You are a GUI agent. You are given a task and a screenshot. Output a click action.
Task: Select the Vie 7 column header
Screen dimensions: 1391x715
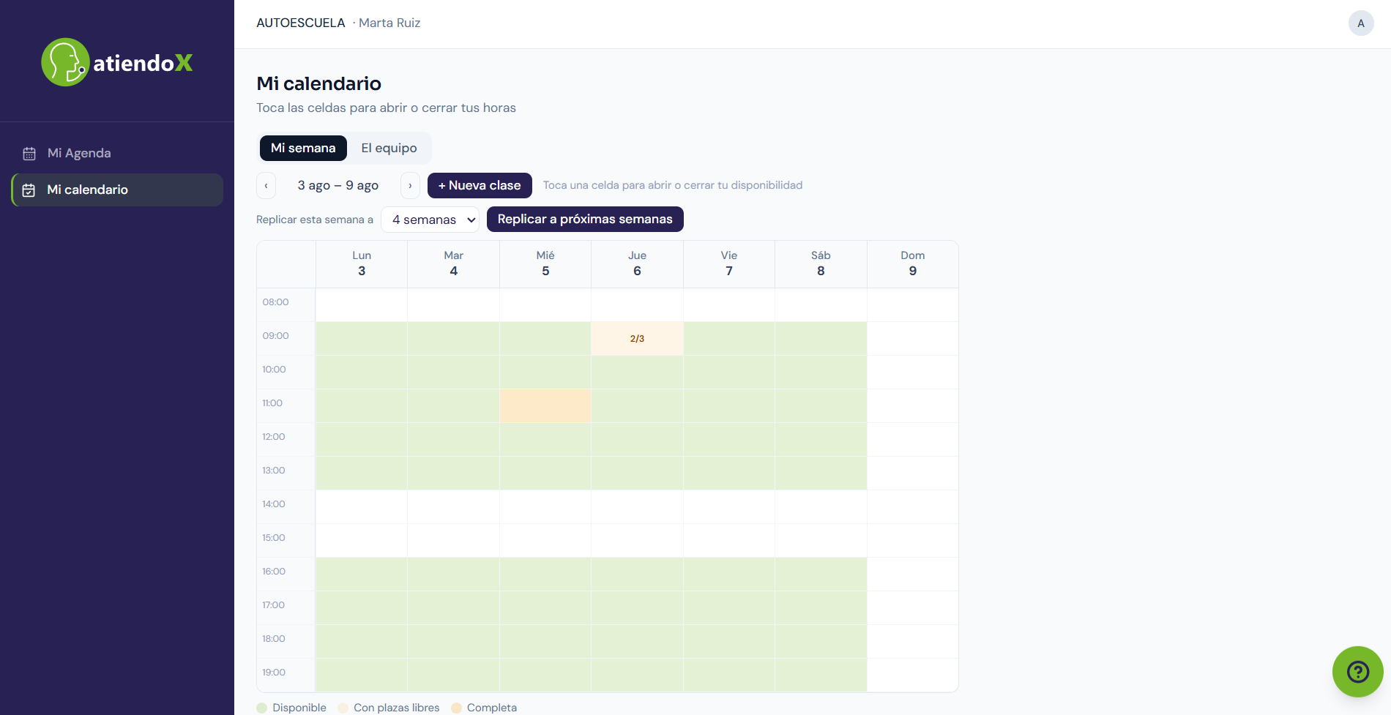click(729, 263)
